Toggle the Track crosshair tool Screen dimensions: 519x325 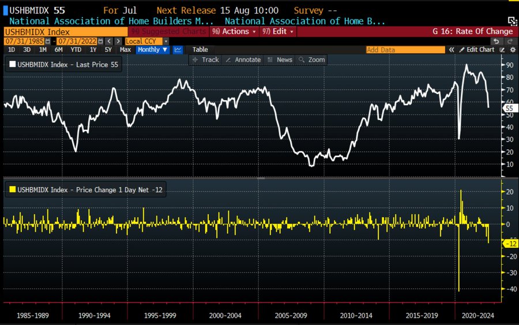(x=205, y=60)
